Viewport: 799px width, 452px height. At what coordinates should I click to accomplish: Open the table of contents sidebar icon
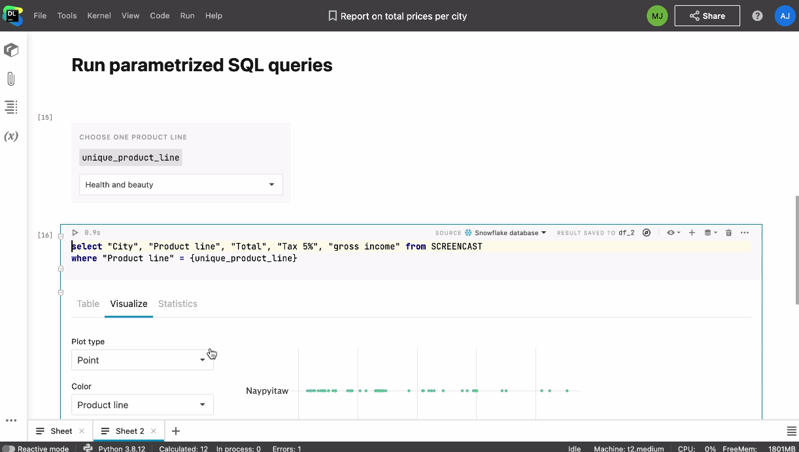[11, 107]
